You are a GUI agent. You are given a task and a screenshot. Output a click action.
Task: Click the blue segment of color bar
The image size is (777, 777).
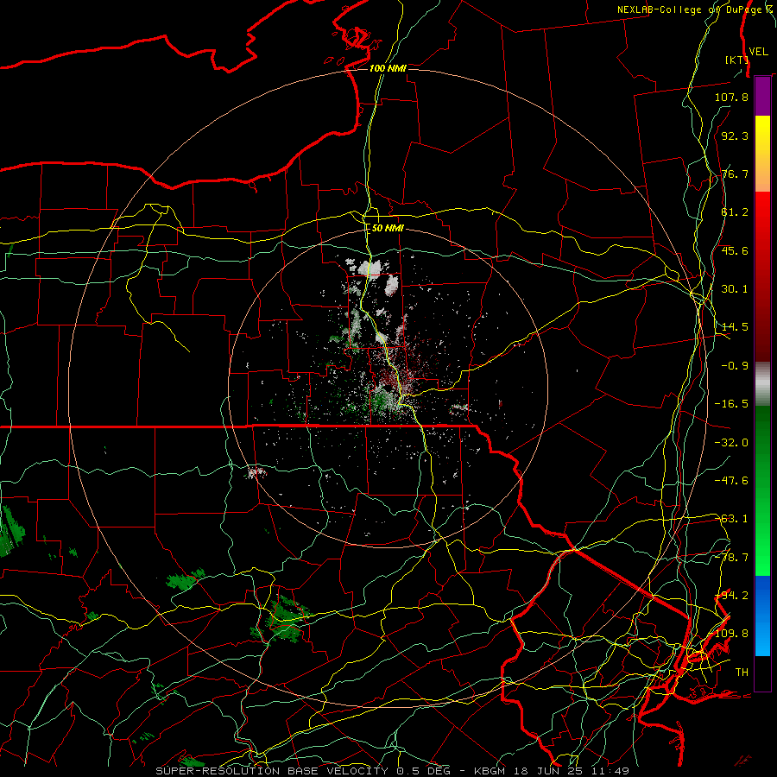tap(762, 616)
